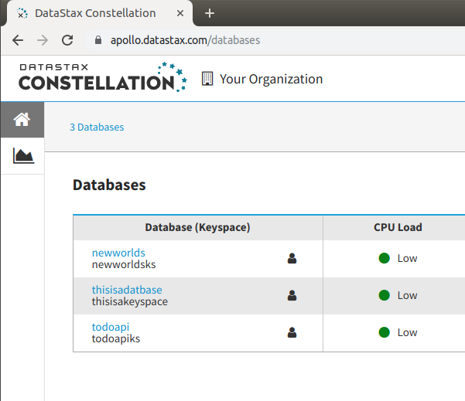Viewport: 465px width, 401px height.
Task: Click the 3 Databases breadcrumb link
Action: (x=97, y=127)
